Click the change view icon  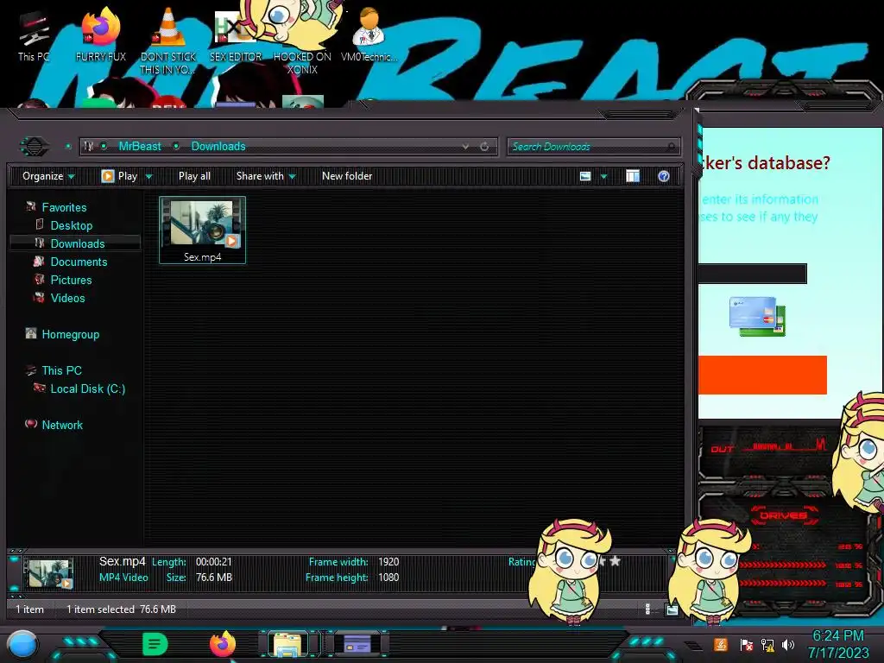pyautogui.click(x=585, y=176)
